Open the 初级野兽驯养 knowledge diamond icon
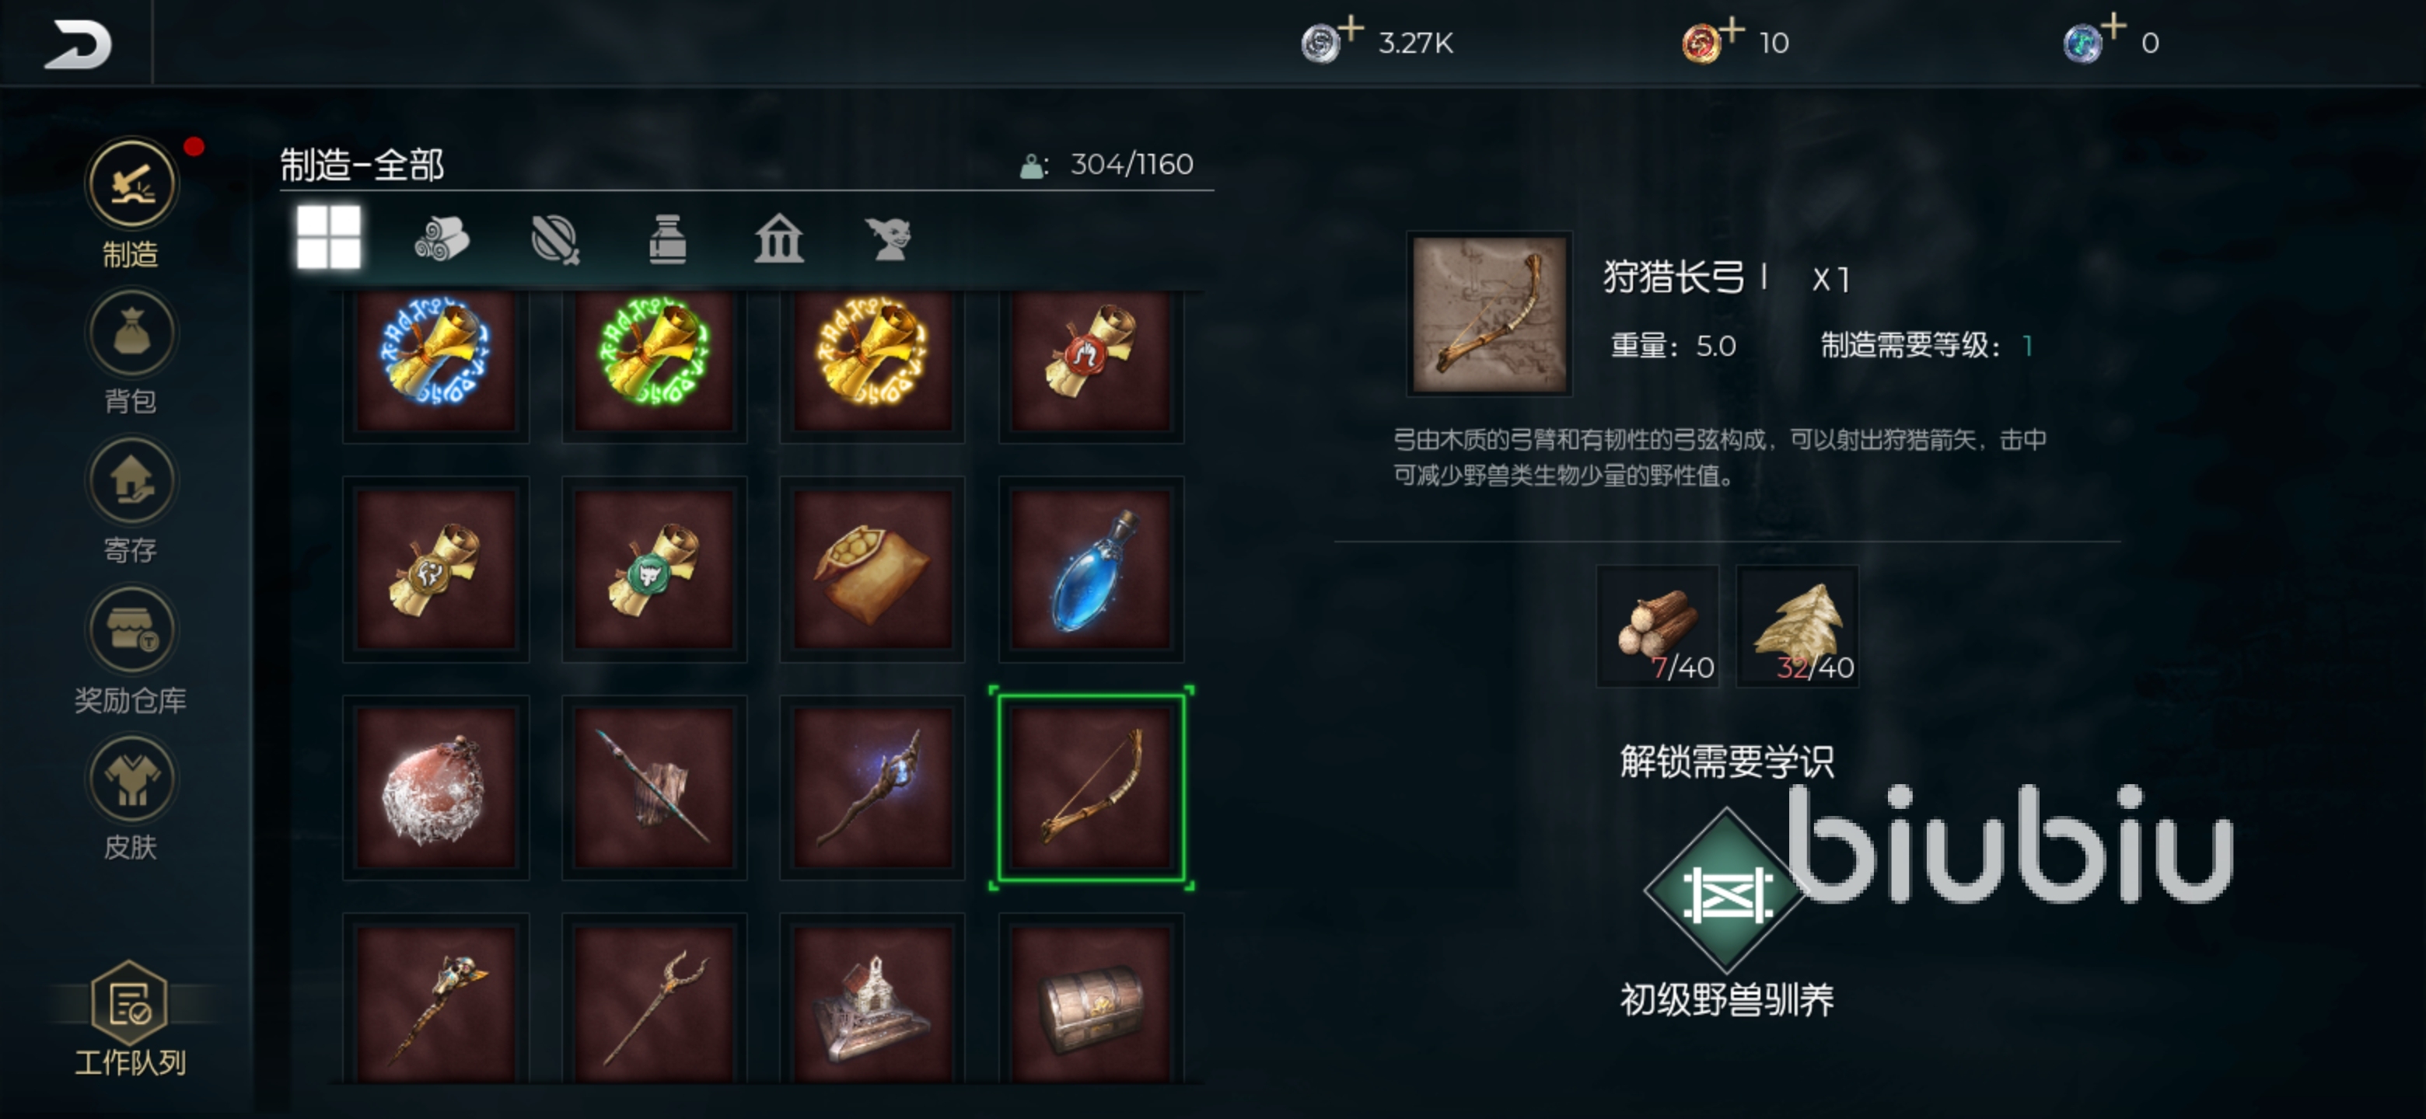The image size is (2426, 1119). (x=1726, y=891)
